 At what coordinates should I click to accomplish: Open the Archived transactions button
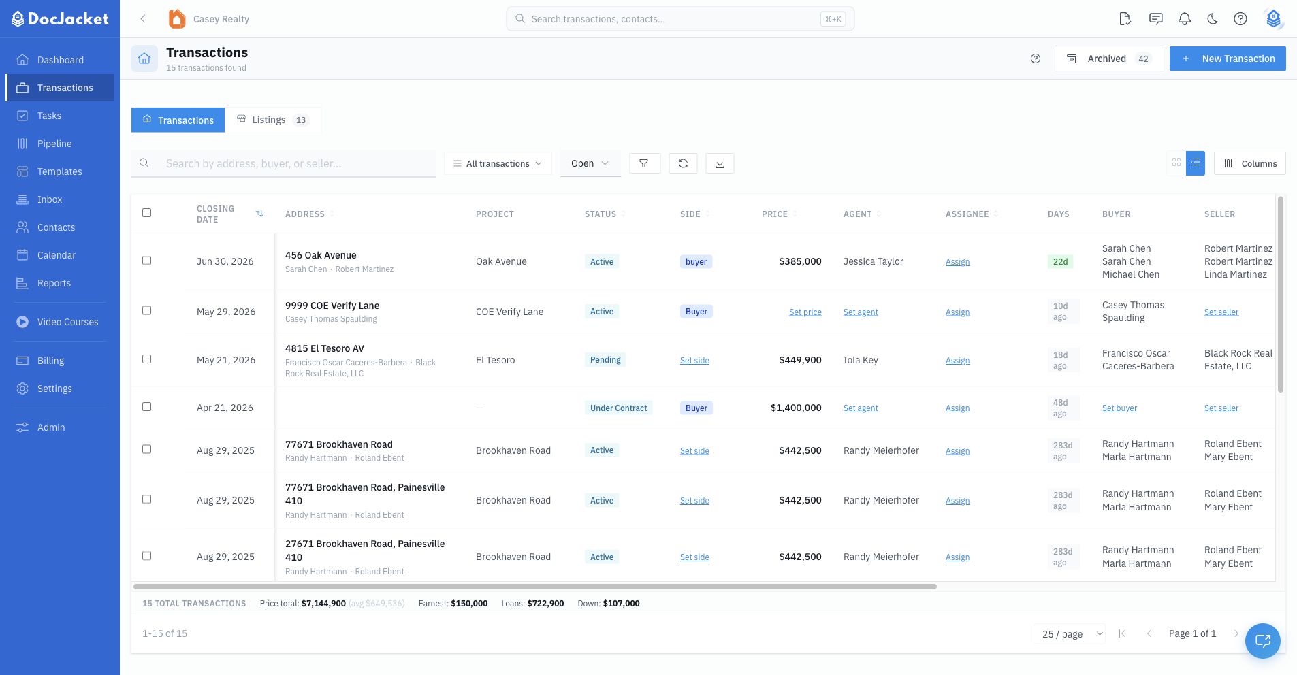click(1109, 59)
